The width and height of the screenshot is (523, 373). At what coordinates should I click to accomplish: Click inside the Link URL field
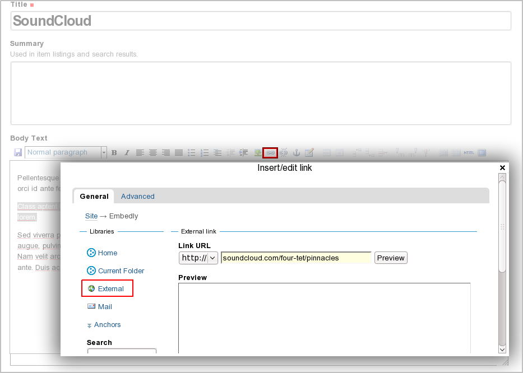(x=296, y=258)
